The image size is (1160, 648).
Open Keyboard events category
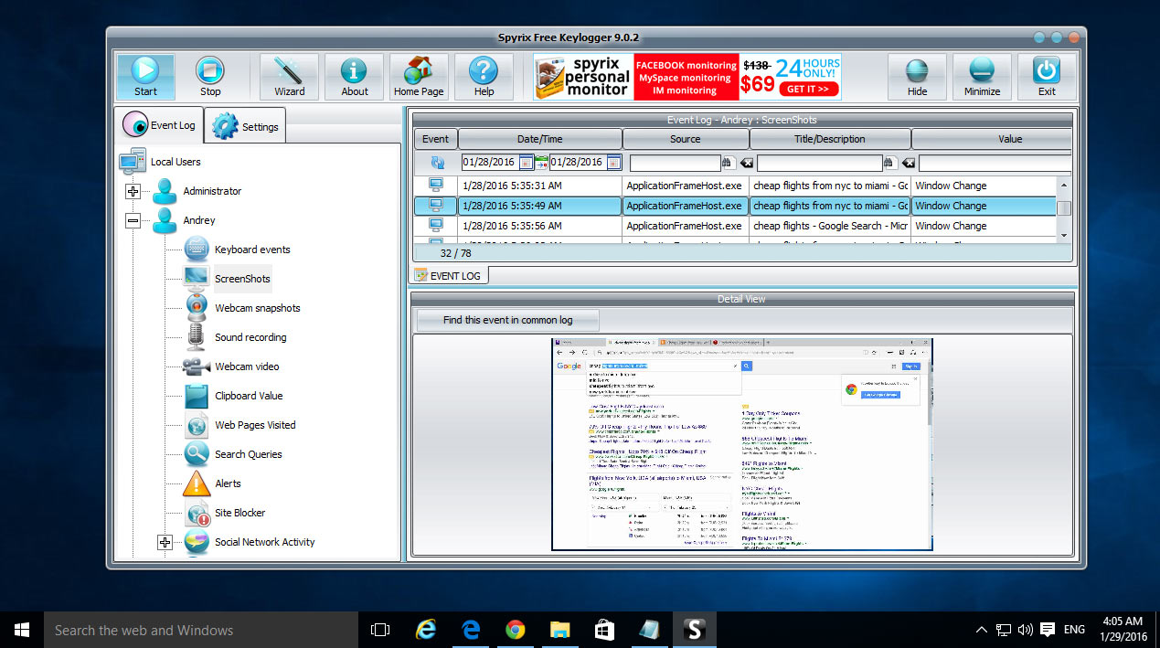252,250
